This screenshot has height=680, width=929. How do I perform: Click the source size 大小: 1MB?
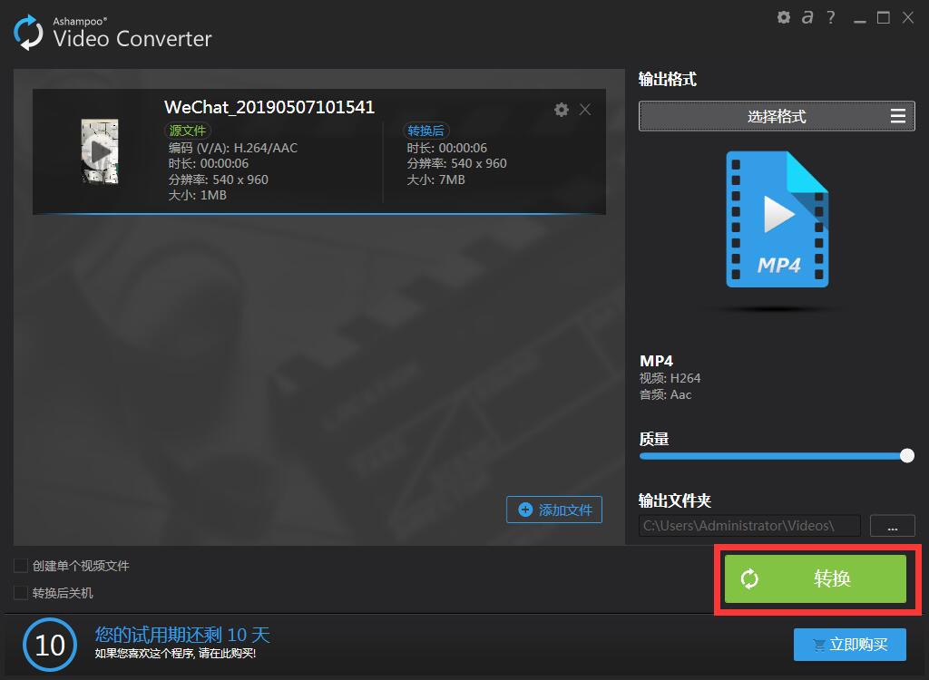(197, 195)
